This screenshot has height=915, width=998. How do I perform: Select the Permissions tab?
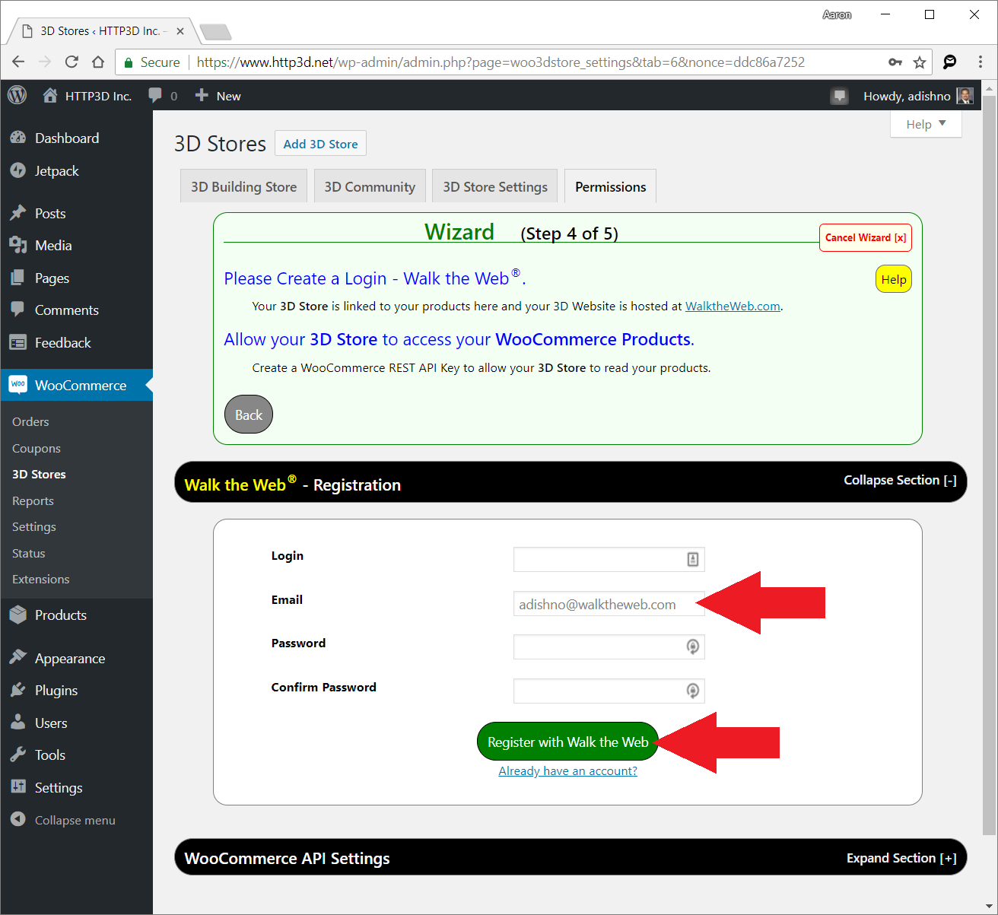611,186
